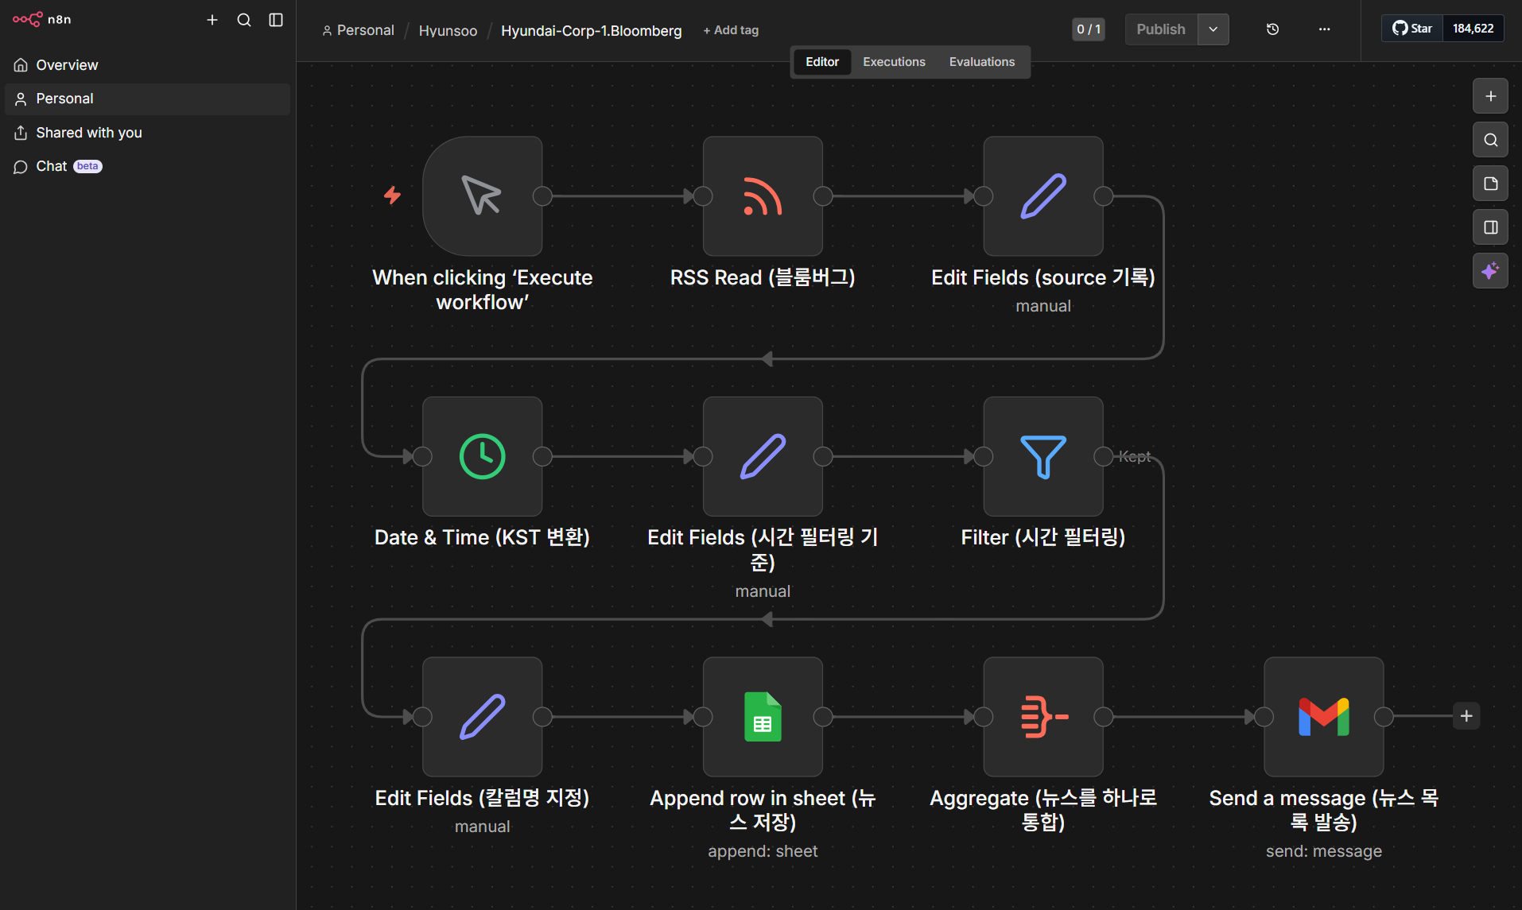Select the Filter funnel node
Screen dimensions: 1522x910
(x=1043, y=456)
